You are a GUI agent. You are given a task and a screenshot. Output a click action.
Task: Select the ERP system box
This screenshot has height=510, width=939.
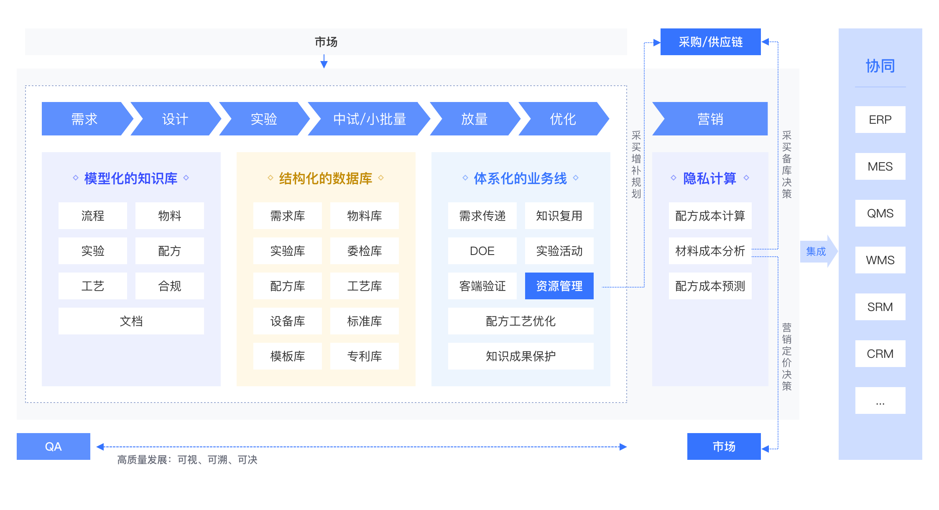(880, 120)
